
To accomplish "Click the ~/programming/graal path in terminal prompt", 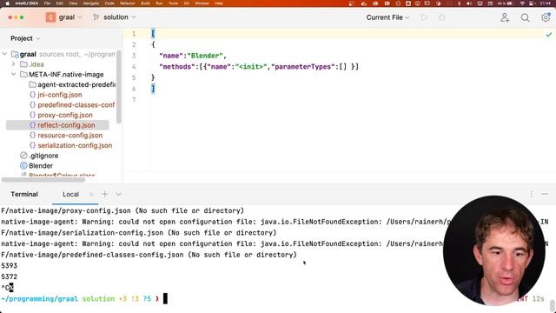I will tap(39, 299).
